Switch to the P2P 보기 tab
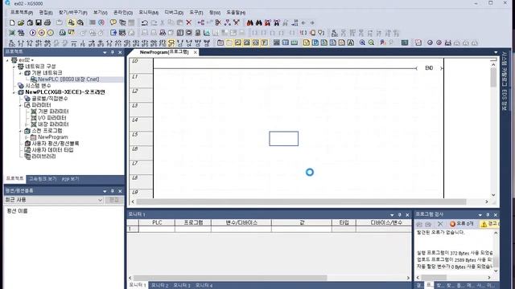Image resolution: width=515 pixels, height=289 pixels. point(70,179)
